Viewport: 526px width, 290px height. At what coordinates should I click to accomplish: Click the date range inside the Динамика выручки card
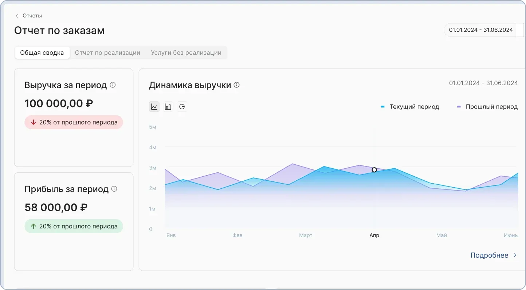pyautogui.click(x=483, y=83)
